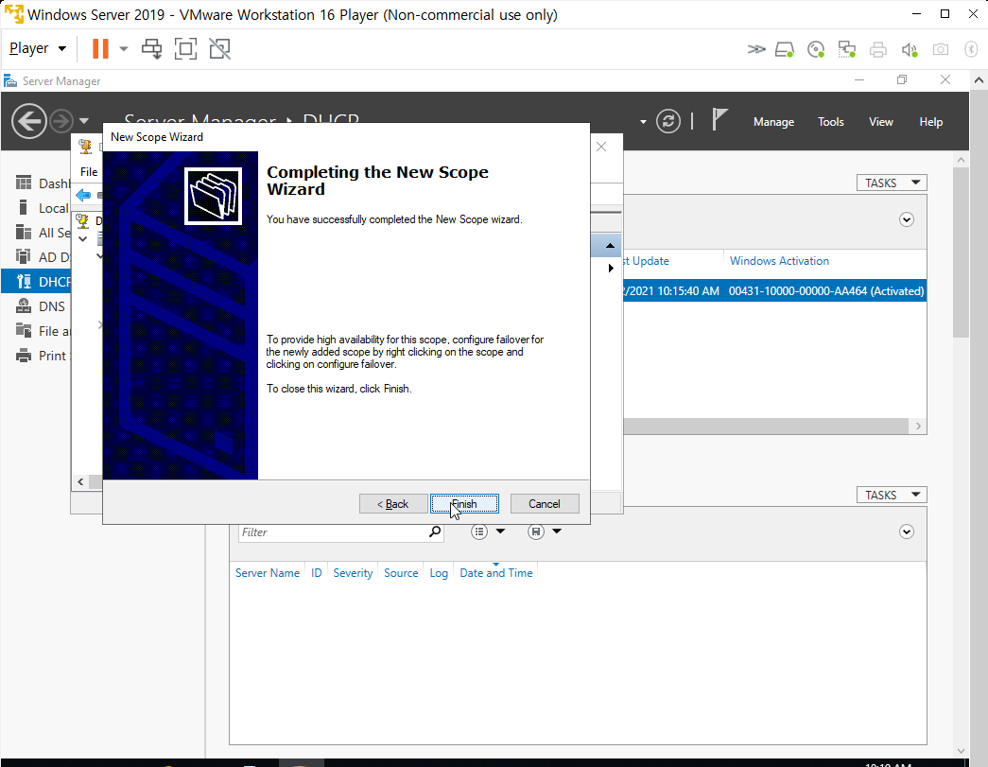
Task: Open the File menu in DHCP console
Action: (x=89, y=171)
